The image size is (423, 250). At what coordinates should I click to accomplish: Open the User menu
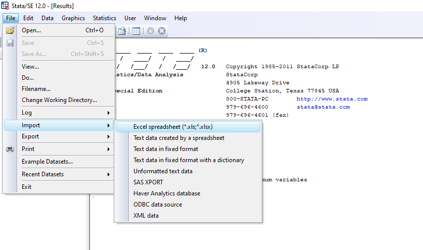pyautogui.click(x=130, y=18)
